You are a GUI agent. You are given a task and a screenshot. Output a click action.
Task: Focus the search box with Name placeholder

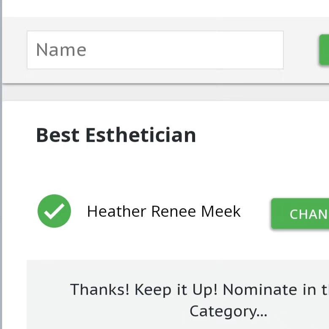click(x=155, y=50)
